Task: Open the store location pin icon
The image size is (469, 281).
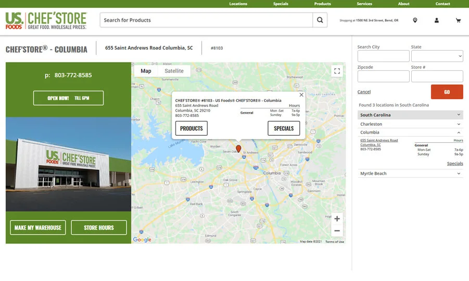Action: tap(415, 20)
